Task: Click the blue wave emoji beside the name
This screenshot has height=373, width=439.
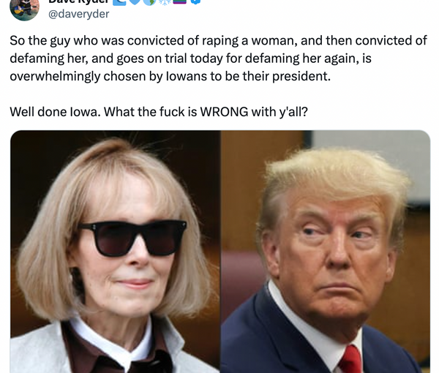Action: click(x=119, y=2)
